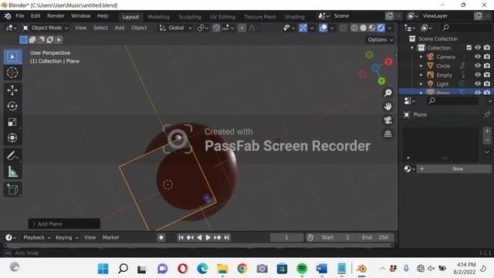Select the Select Box tool
This screenshot has width=494, height=278.
click(12, 56)
